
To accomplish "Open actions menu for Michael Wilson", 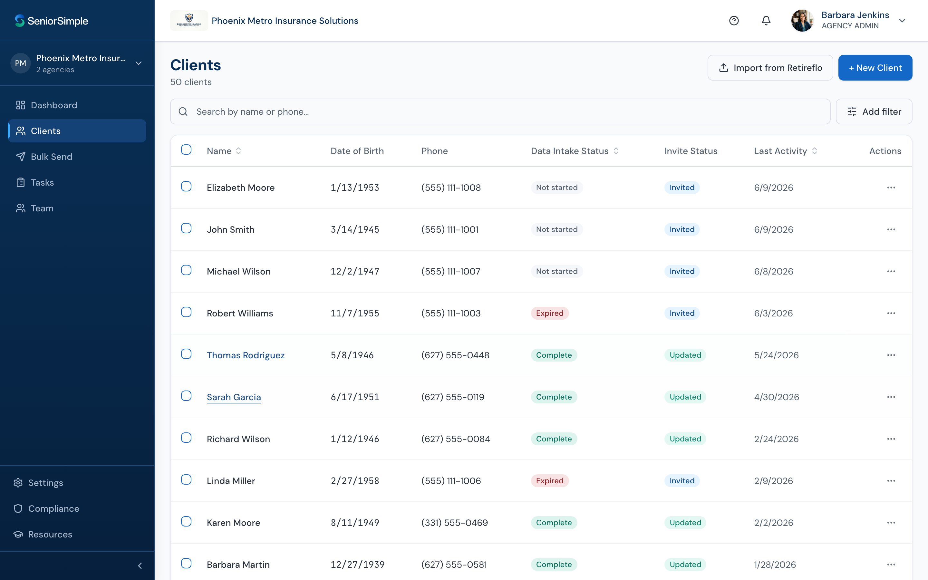I will coord(891,271).
